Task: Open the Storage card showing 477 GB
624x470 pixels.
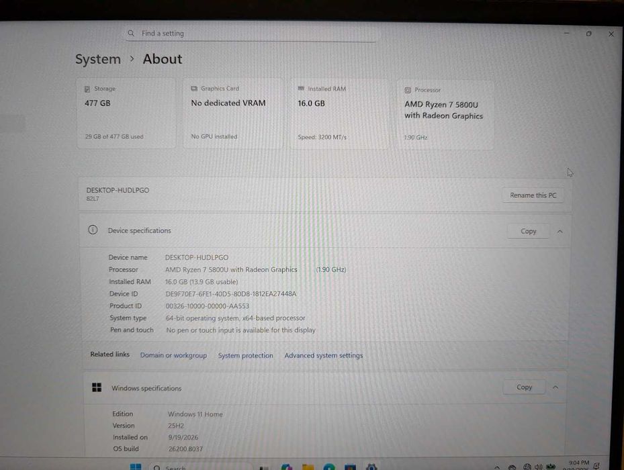Action: [x=126, y=113]
